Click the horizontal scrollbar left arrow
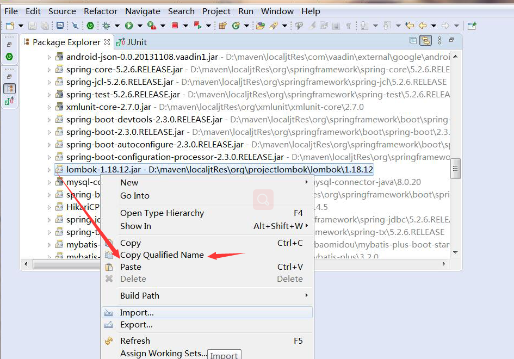 pos(26,264)
